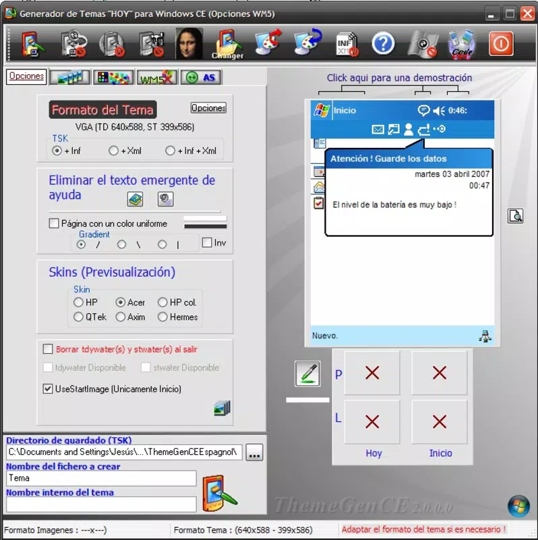Click the INF XML file toolbar icon

[347, 44]
